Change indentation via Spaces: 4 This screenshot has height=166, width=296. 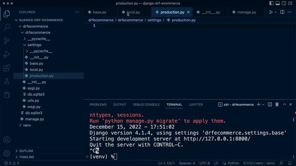pyautogui.click(x=187, y=163)
